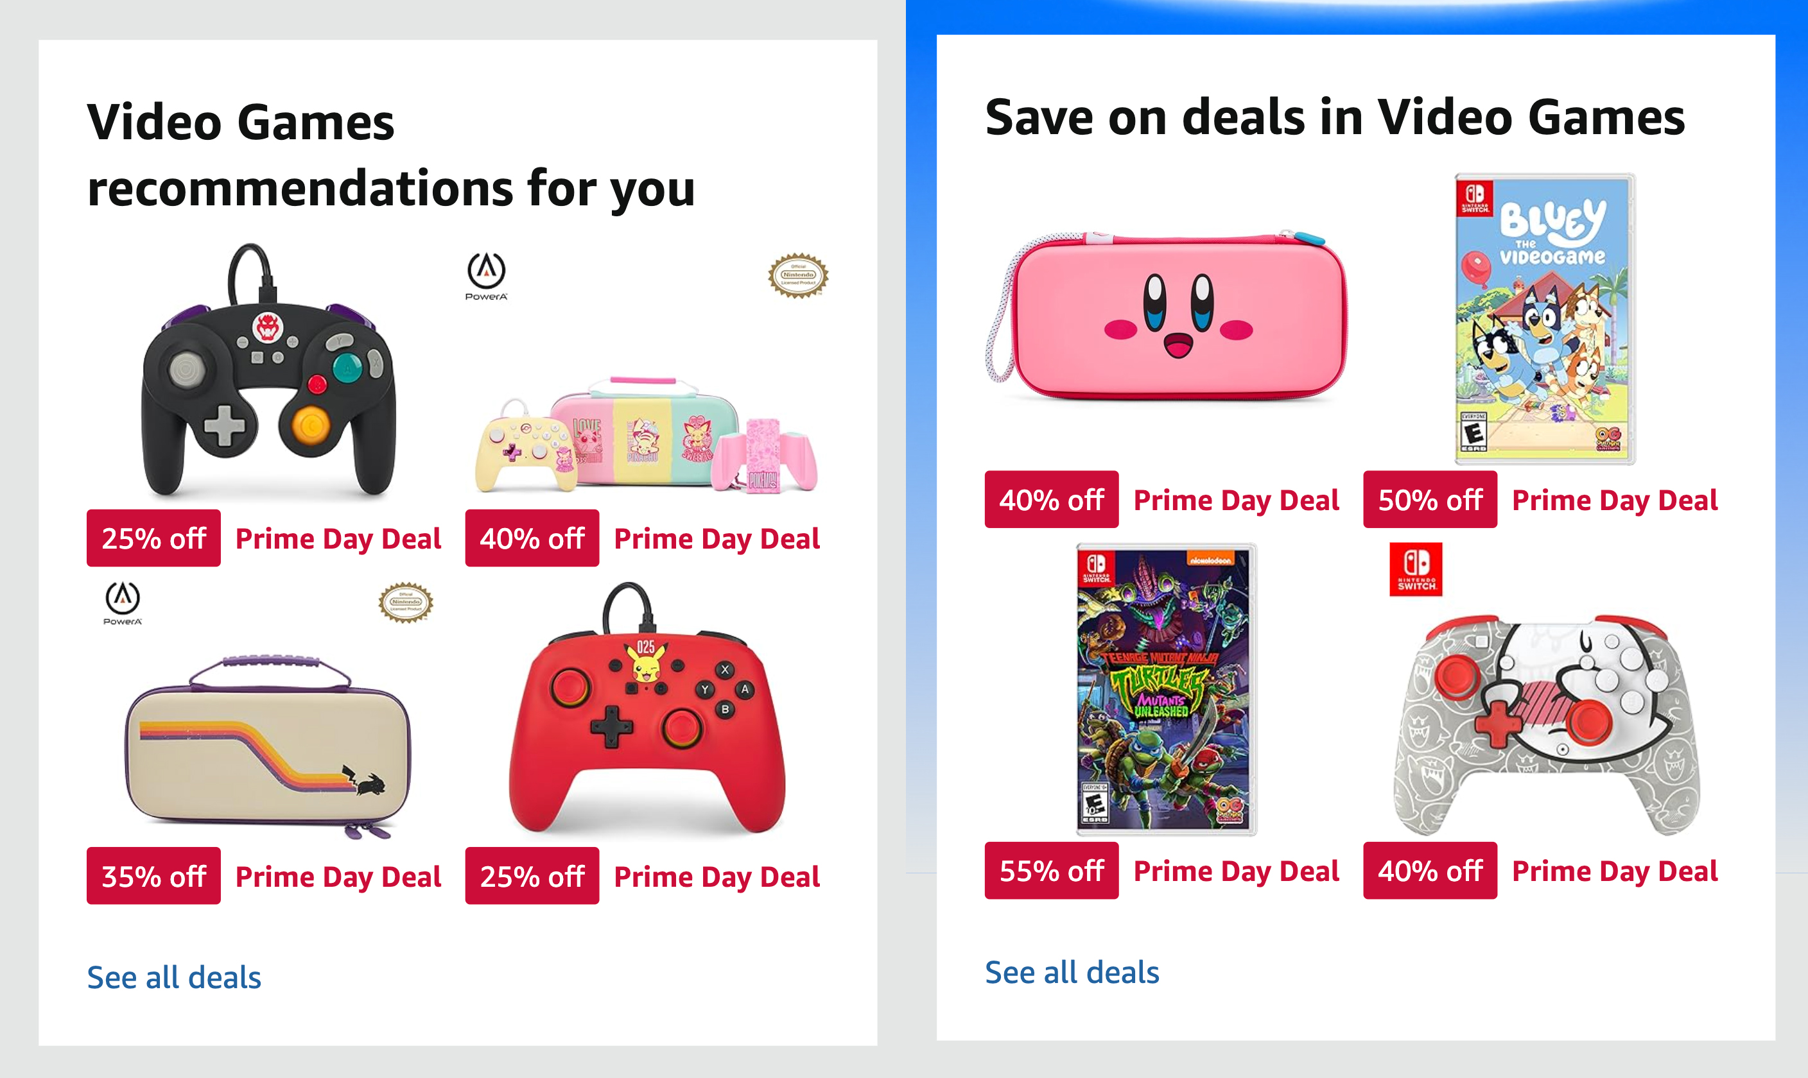Screen dimensions: 1808x1078
Task: Click See all deals under recommendations
Action: coord(174,977)
